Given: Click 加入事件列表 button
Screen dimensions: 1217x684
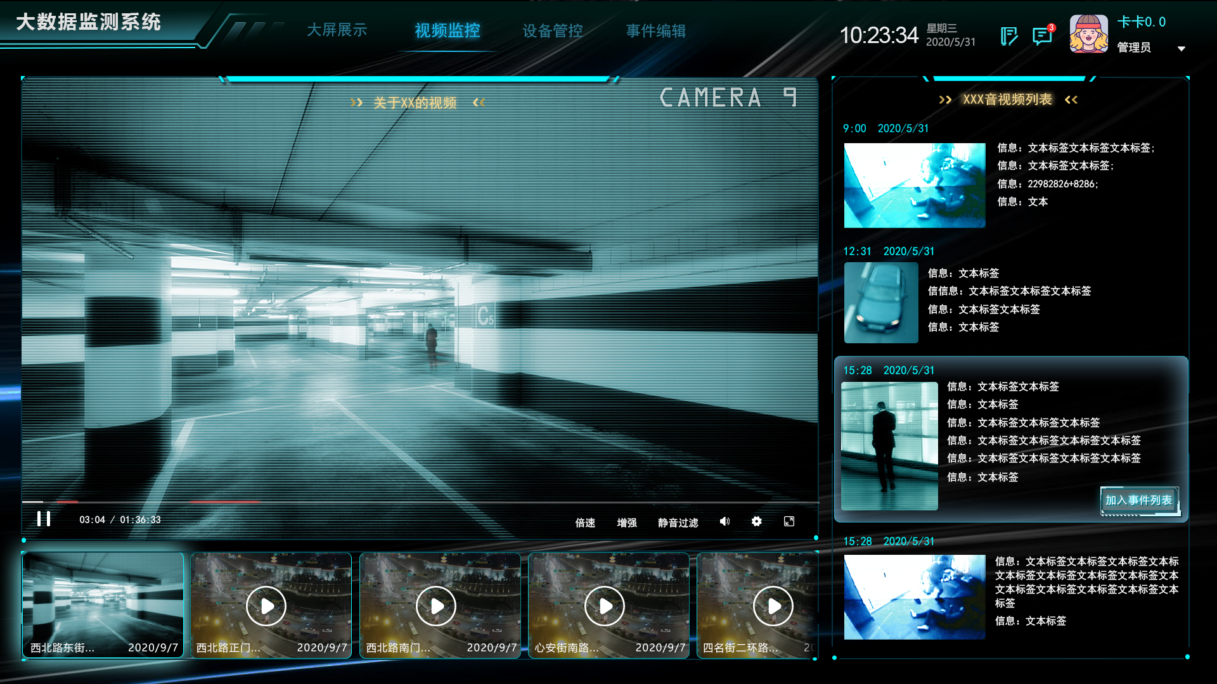Looking at the screenshot, I should [x=1138, y=500].
